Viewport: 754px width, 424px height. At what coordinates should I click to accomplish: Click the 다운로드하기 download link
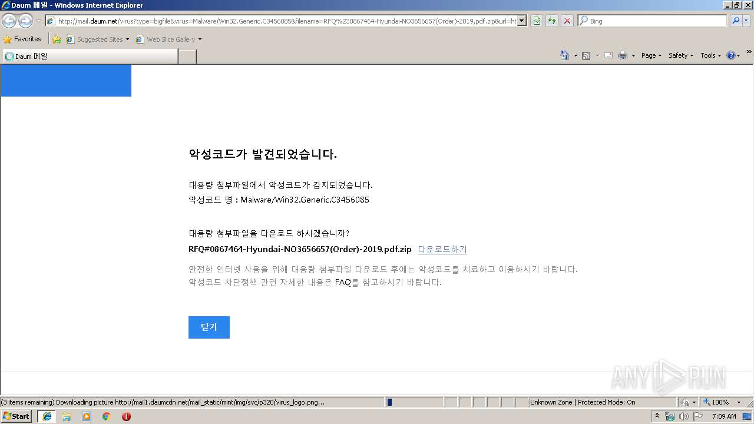442,250
